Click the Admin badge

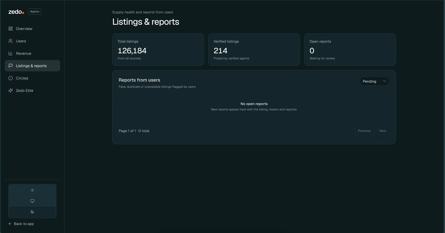[35, 12]
